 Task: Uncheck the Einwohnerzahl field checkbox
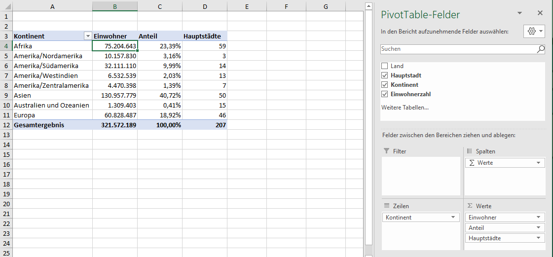coord(385,94)
